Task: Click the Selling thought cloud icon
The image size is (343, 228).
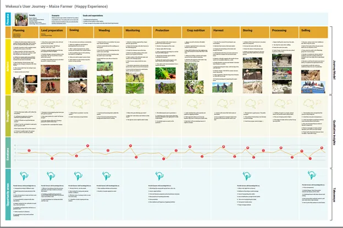Action: (312, 103)
